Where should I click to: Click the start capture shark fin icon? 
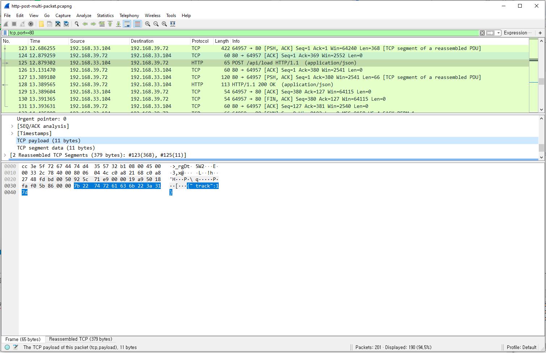(x=6, y=24)
